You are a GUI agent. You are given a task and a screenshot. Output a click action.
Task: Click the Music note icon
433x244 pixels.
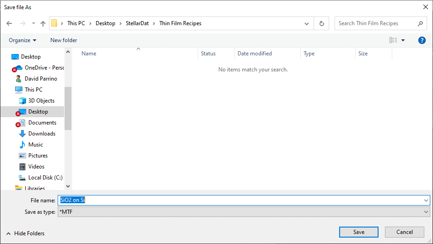coord(22,145)
